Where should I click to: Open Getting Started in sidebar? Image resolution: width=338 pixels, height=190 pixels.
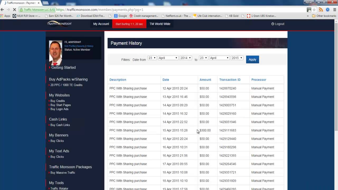pyautogui.click(x=63, y=68)
